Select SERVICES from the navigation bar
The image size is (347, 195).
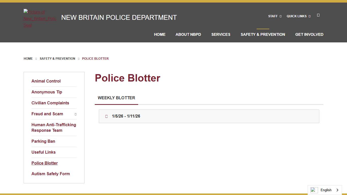pos(221,34)
